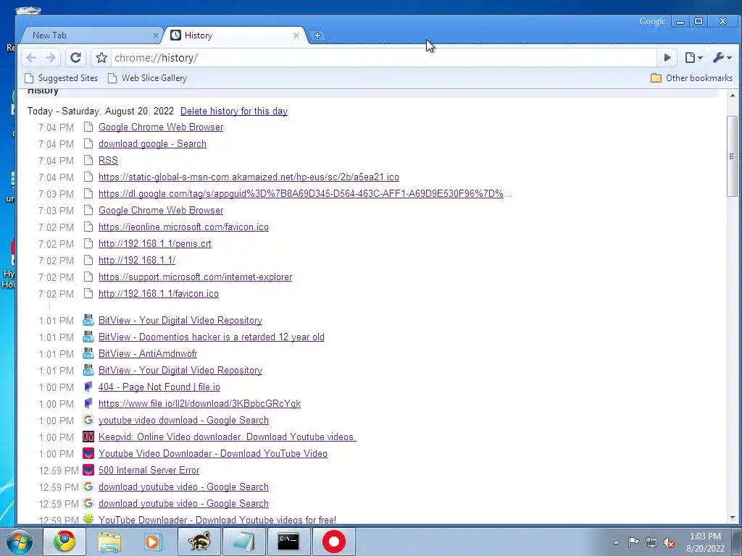Click the scrollbar up arrow
This screenshot has height=556, width=742.
coord(732,96)
